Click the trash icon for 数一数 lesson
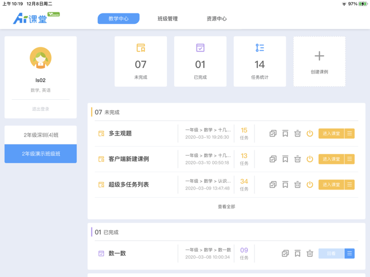The image size is (370, 277). pos(310,254)
